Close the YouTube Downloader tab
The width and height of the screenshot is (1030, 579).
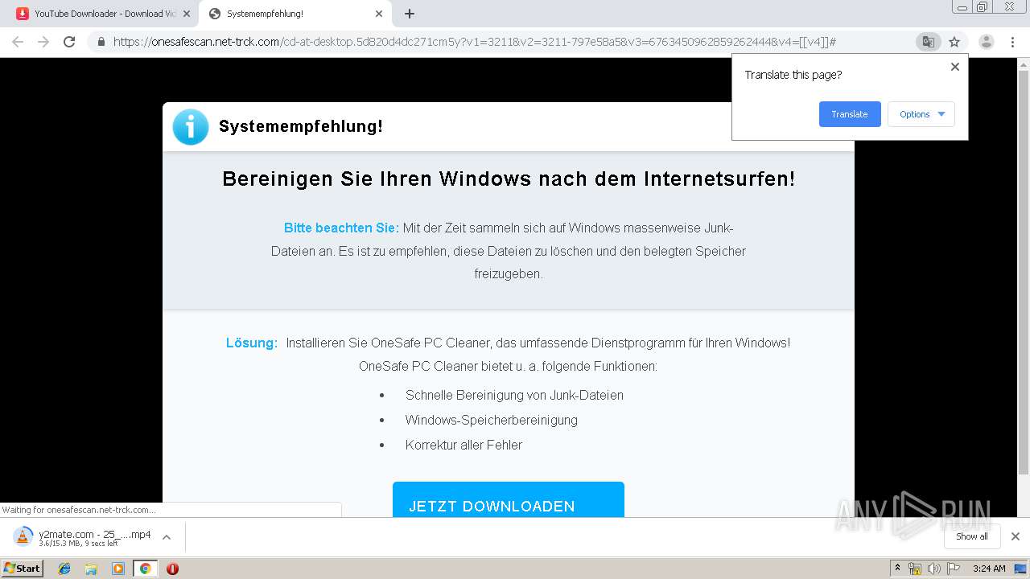tap(187, 14)
